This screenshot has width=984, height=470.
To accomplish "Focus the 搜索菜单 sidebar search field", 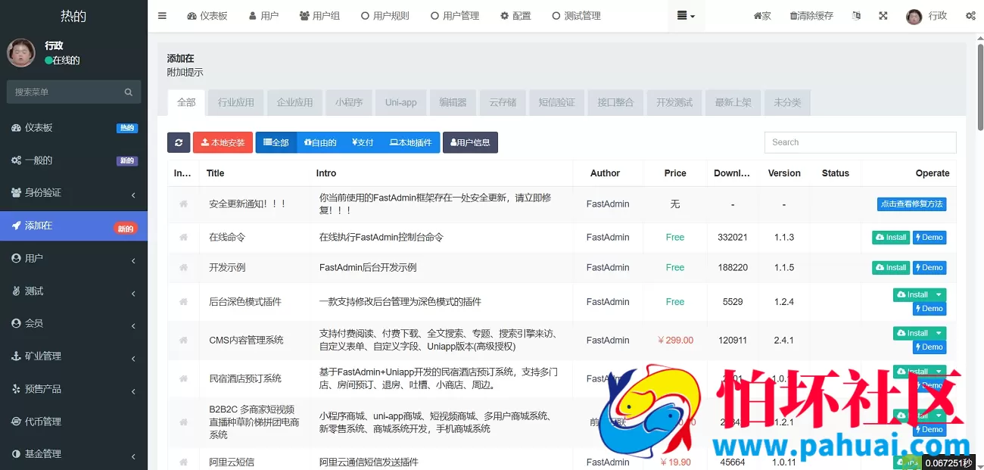I will tap(64, 92).
